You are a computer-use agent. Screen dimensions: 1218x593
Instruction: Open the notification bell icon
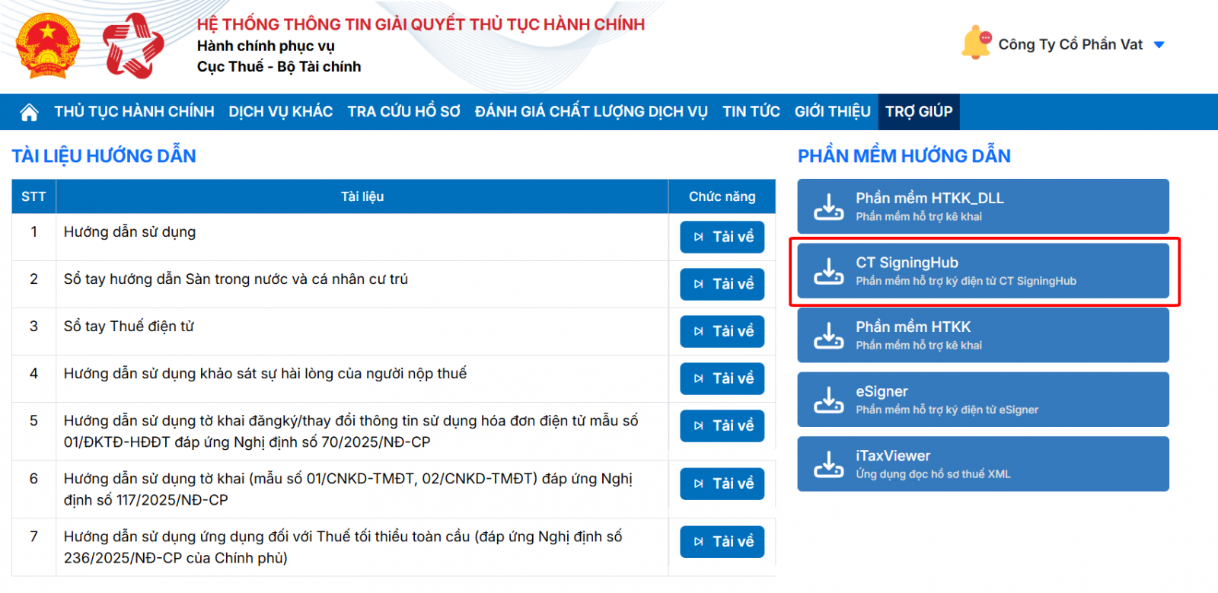click(976, 43)
